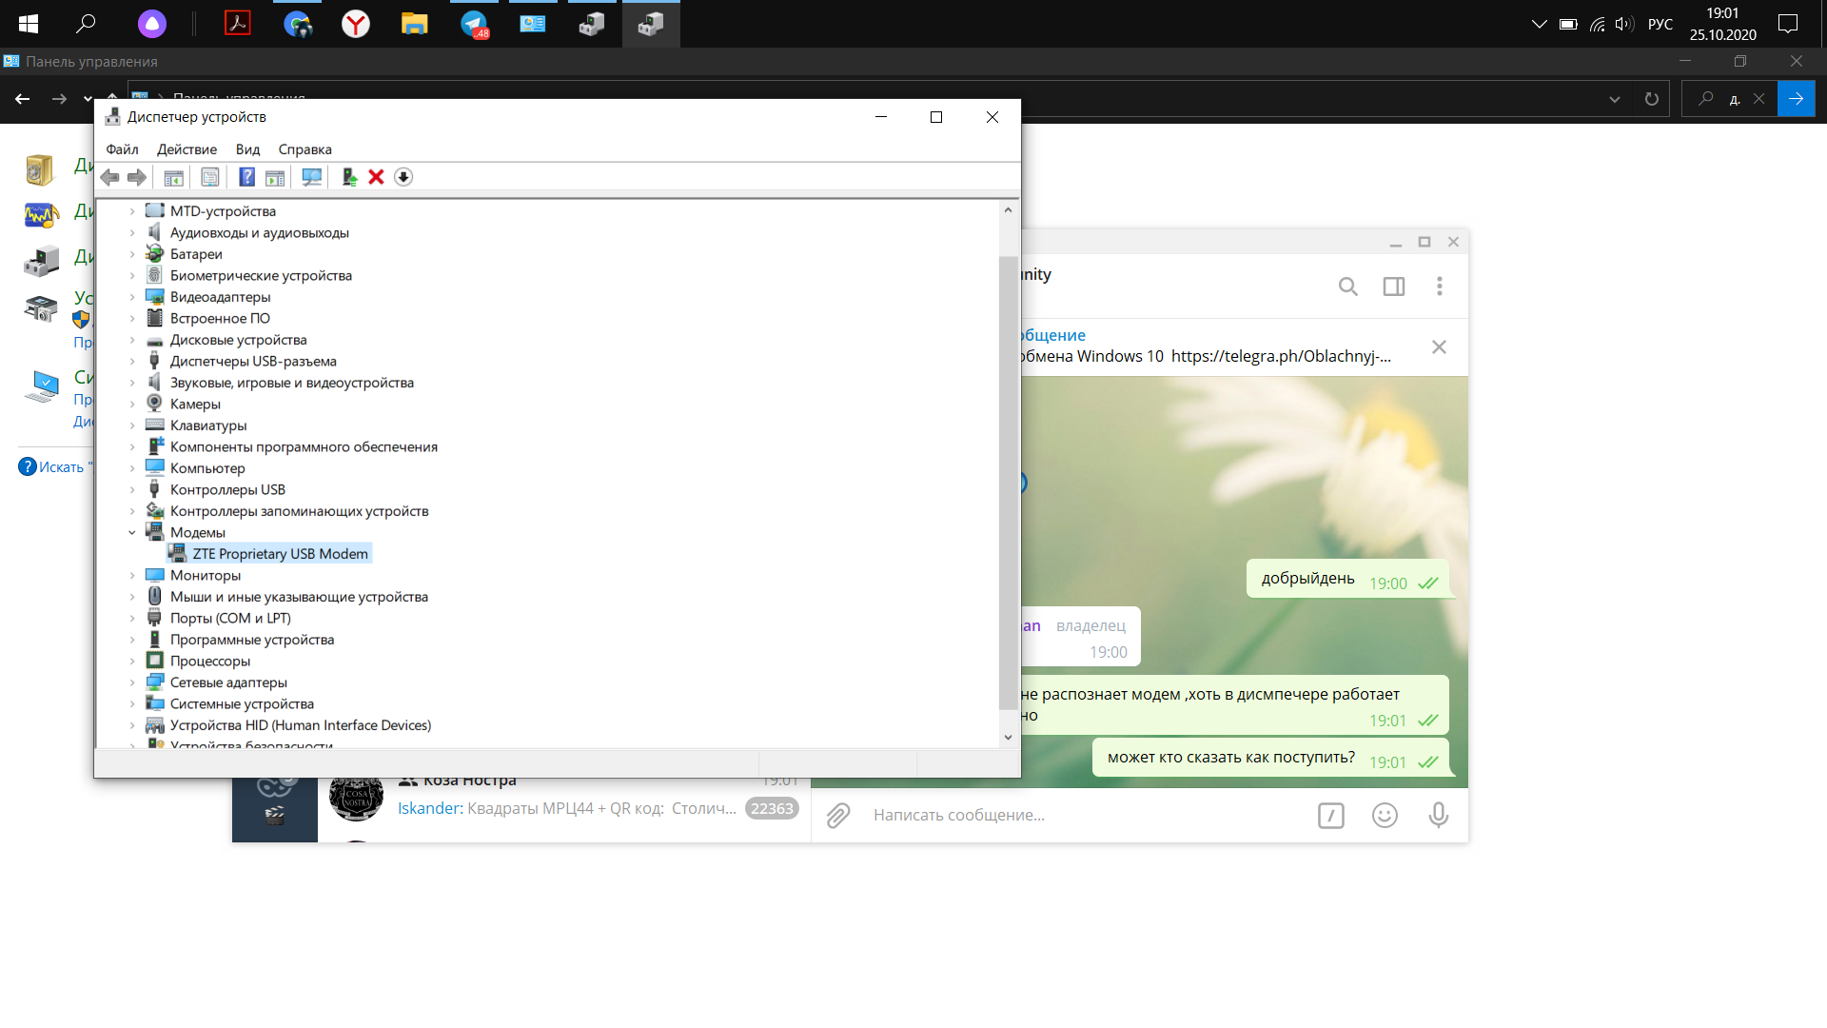
Task: Click the Help question mark toolbar icon
Action: (x=246, y=177)
